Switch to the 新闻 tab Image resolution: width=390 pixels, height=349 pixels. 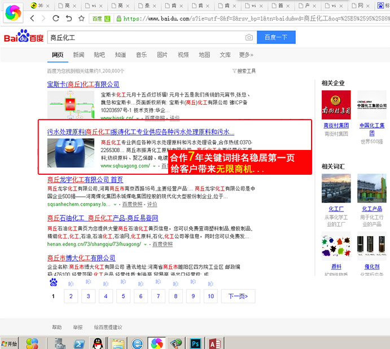click(x=78, y=55)
